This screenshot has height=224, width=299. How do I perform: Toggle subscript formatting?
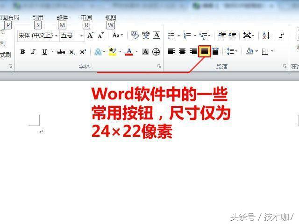point(72,52)
